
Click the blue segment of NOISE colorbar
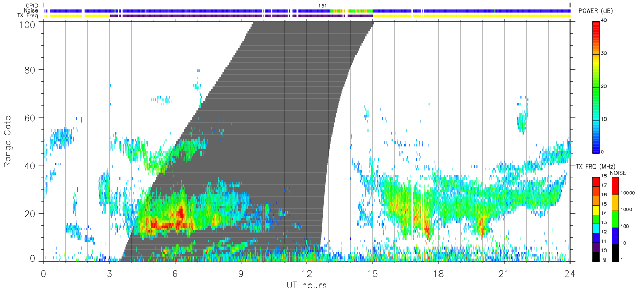point(615,236)
